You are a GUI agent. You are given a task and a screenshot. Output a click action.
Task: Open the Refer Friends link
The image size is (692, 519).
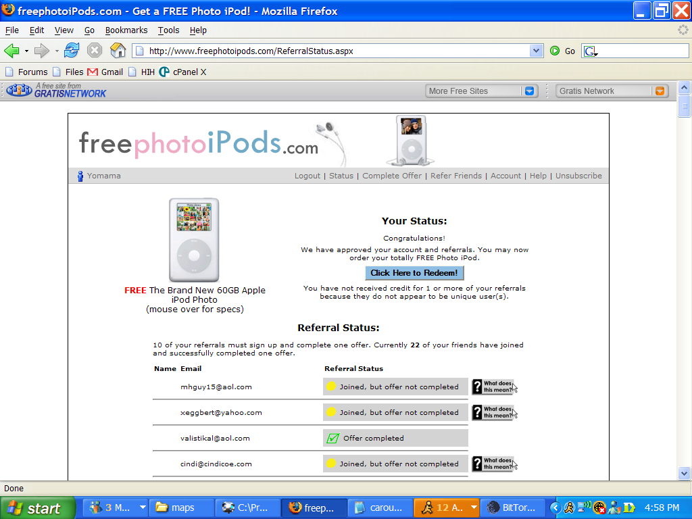pyautogui.click(x=456, y=176)
